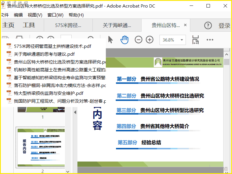
Task: Minimize the Acrobat window
Action: point(191,6)
